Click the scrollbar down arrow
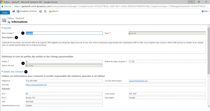The height and width of the screenshot is (111, 210). pos(209,106)
